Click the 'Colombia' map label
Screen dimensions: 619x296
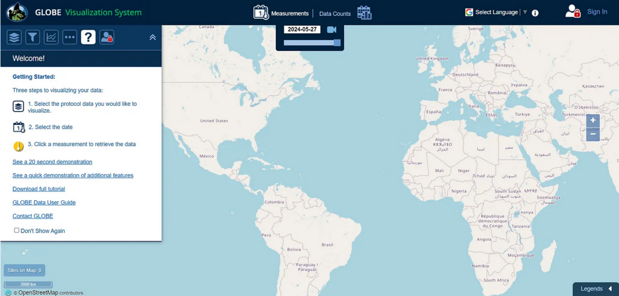(274, 202)
